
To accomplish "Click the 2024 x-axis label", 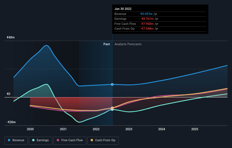I will pos(162,129).
